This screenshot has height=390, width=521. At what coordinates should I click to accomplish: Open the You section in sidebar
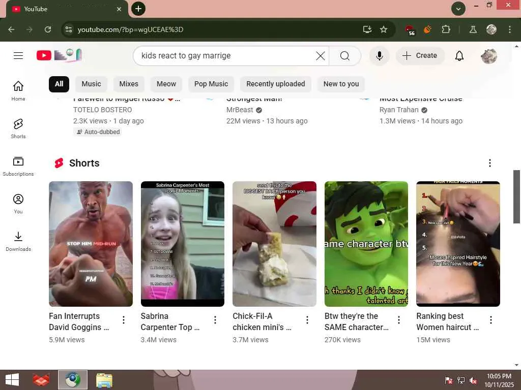18,204
